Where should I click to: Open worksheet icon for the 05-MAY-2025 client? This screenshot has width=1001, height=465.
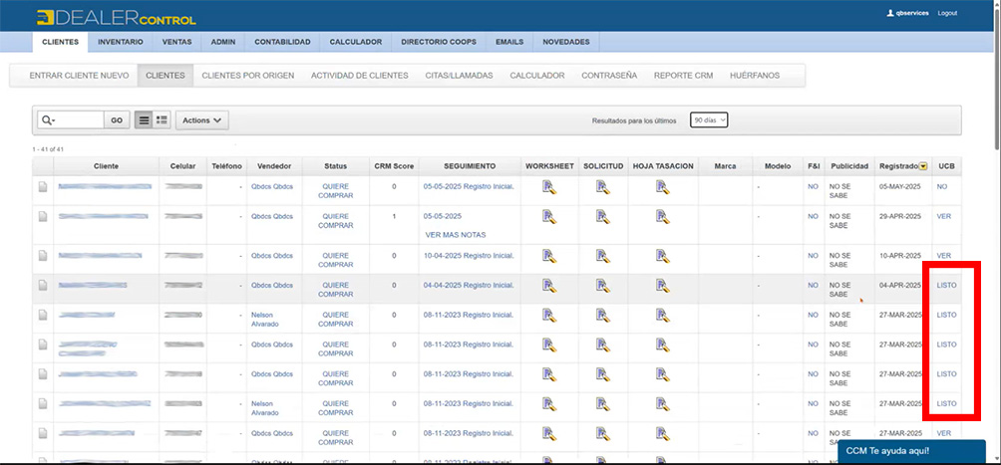click(x=548, y=186)
